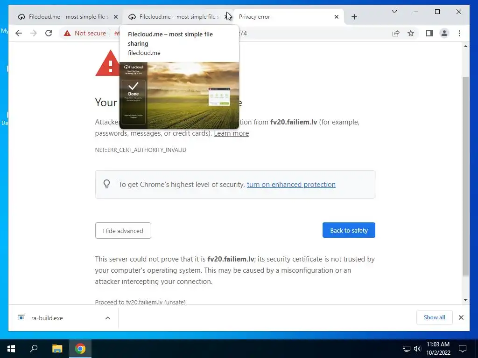Close the Privacy error tab
The width and height of the screenshot is (478, 358).
(x=337, y=17)
